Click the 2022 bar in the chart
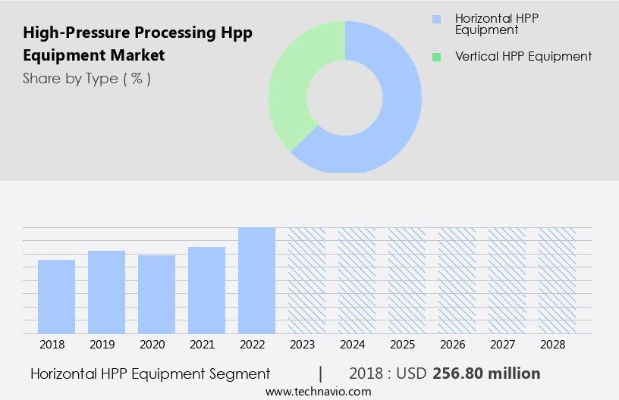The width and height of the screenshot is (619, 400). click(x=256, y=280)
